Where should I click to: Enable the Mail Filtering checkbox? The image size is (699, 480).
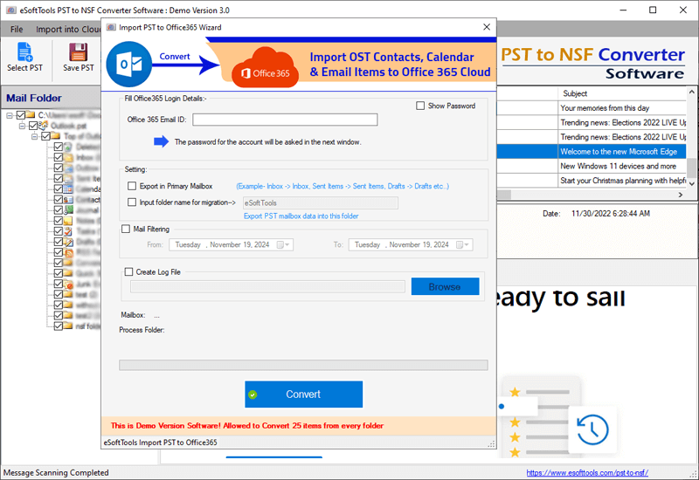click(x=126, y=229)
